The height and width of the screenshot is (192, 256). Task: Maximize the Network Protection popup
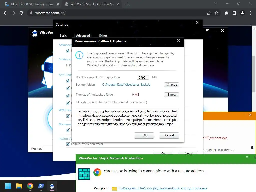[247, 157]
